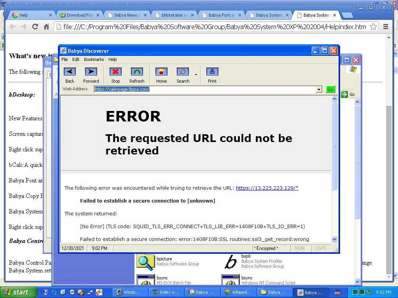Close the Babya News Chrome tab
Viewport: 398px width, 298px height.
pyautogui.click(x=145, y=15)
